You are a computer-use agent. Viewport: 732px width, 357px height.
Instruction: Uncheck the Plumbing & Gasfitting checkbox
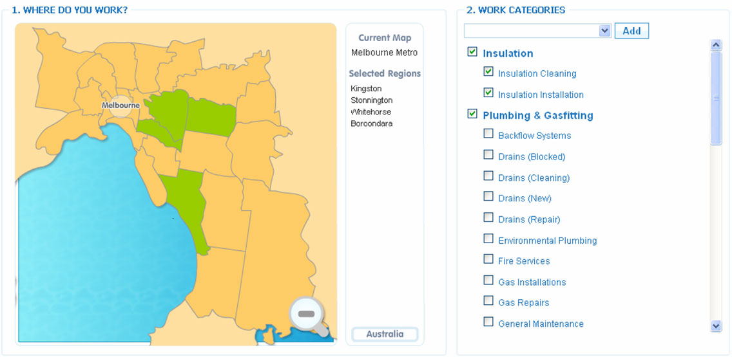tap(472, 113)
